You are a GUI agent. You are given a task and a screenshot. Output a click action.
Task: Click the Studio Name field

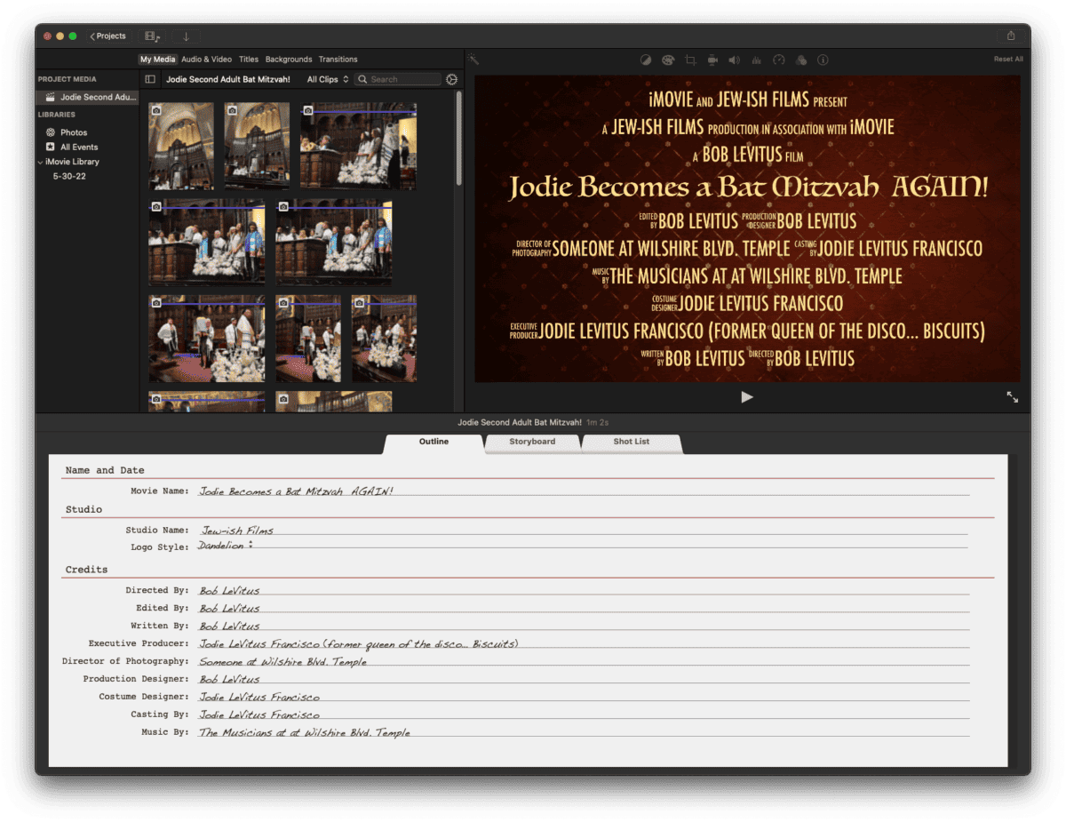pyautogui.click(x=583, y=530)
